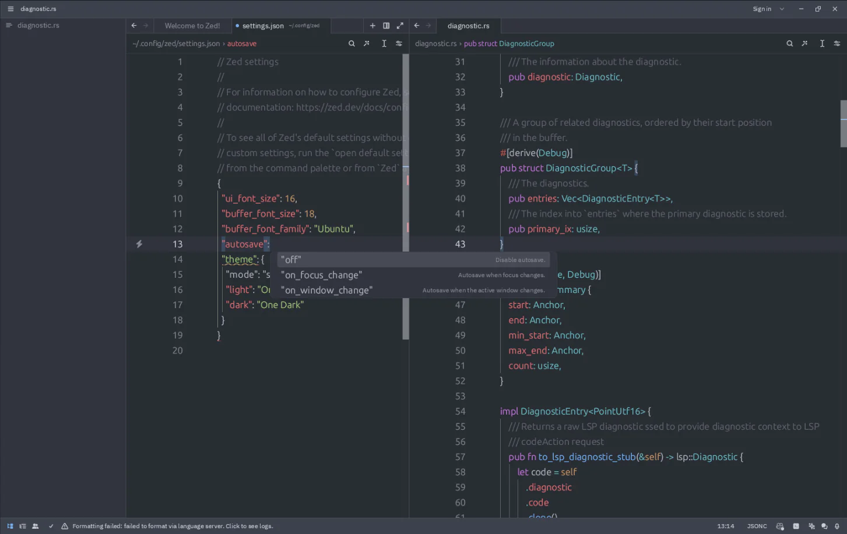Toggle the project panel in status bar
Screen dimensions: 847x534
click(x=10, y=526)
